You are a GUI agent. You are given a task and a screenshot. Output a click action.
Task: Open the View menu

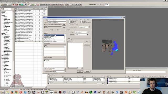pyautogui.click(x=7, y=2)
